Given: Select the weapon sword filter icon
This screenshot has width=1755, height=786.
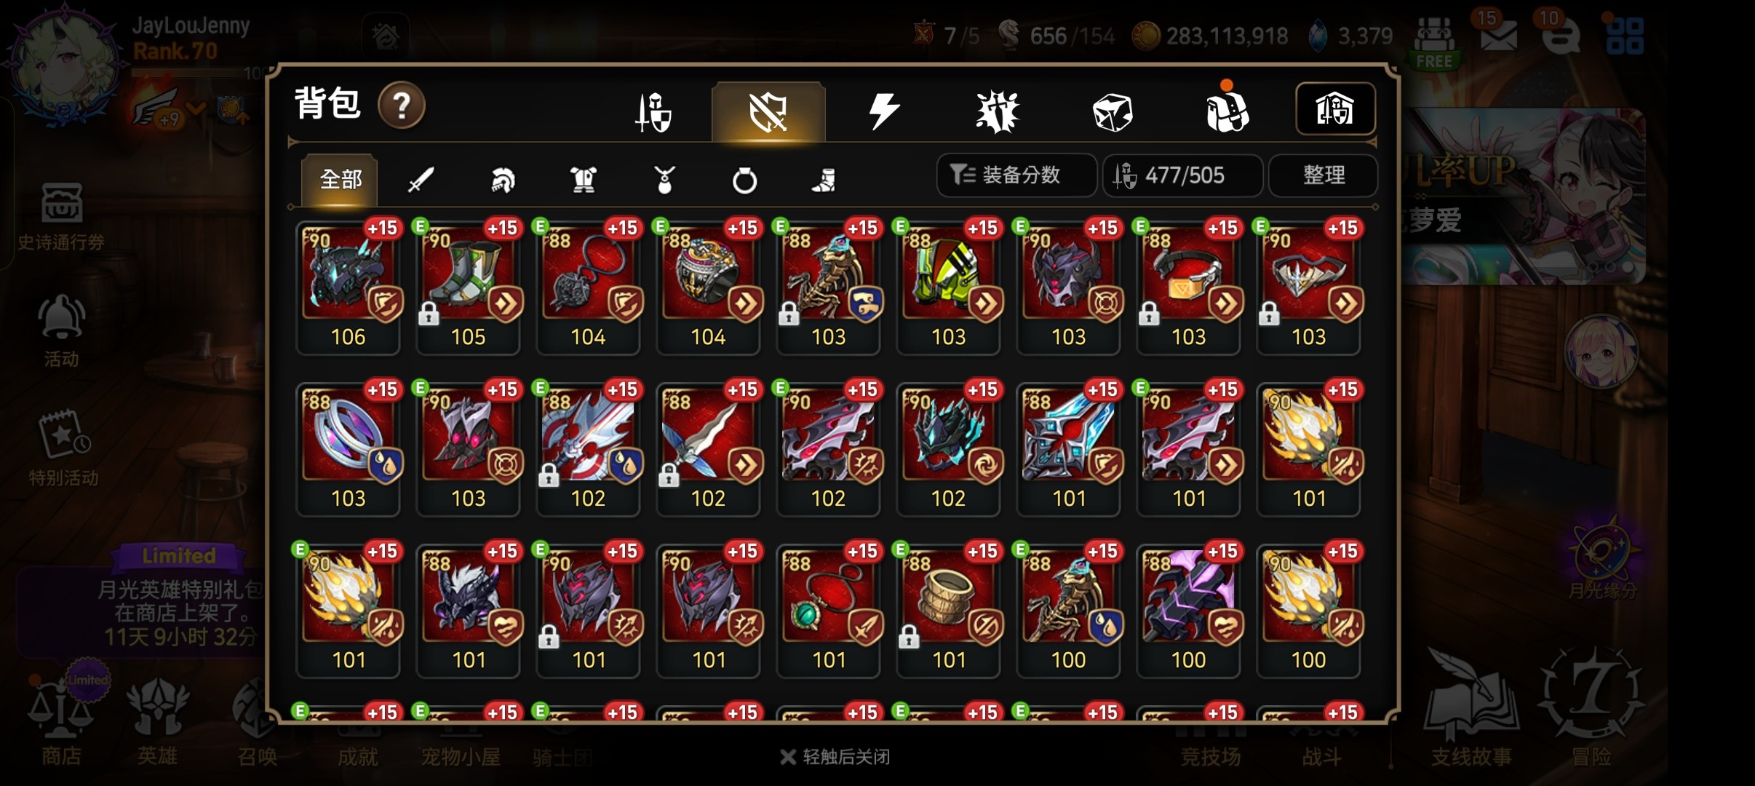Looking at the screenshot, I should pyautogui.click(x=421, y=179).
